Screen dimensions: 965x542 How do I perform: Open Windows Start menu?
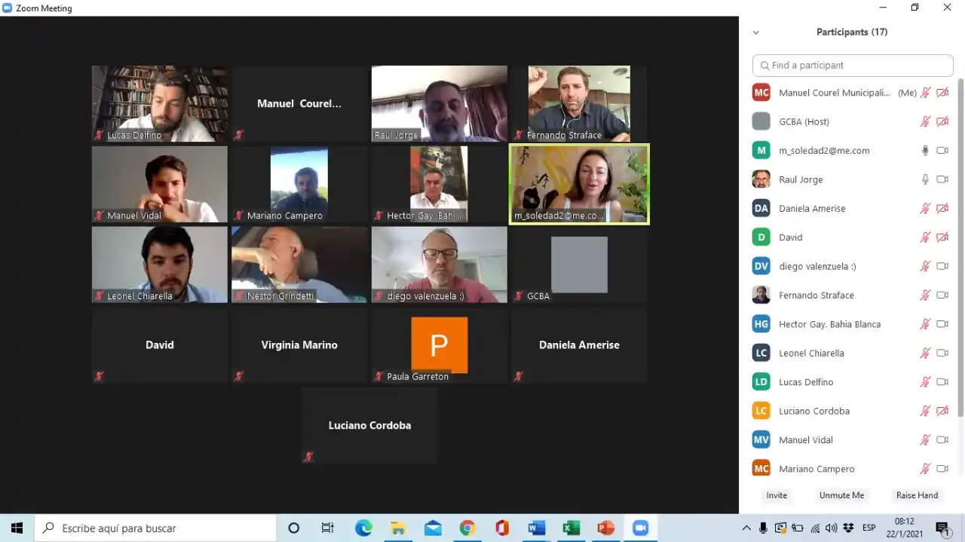17,528
